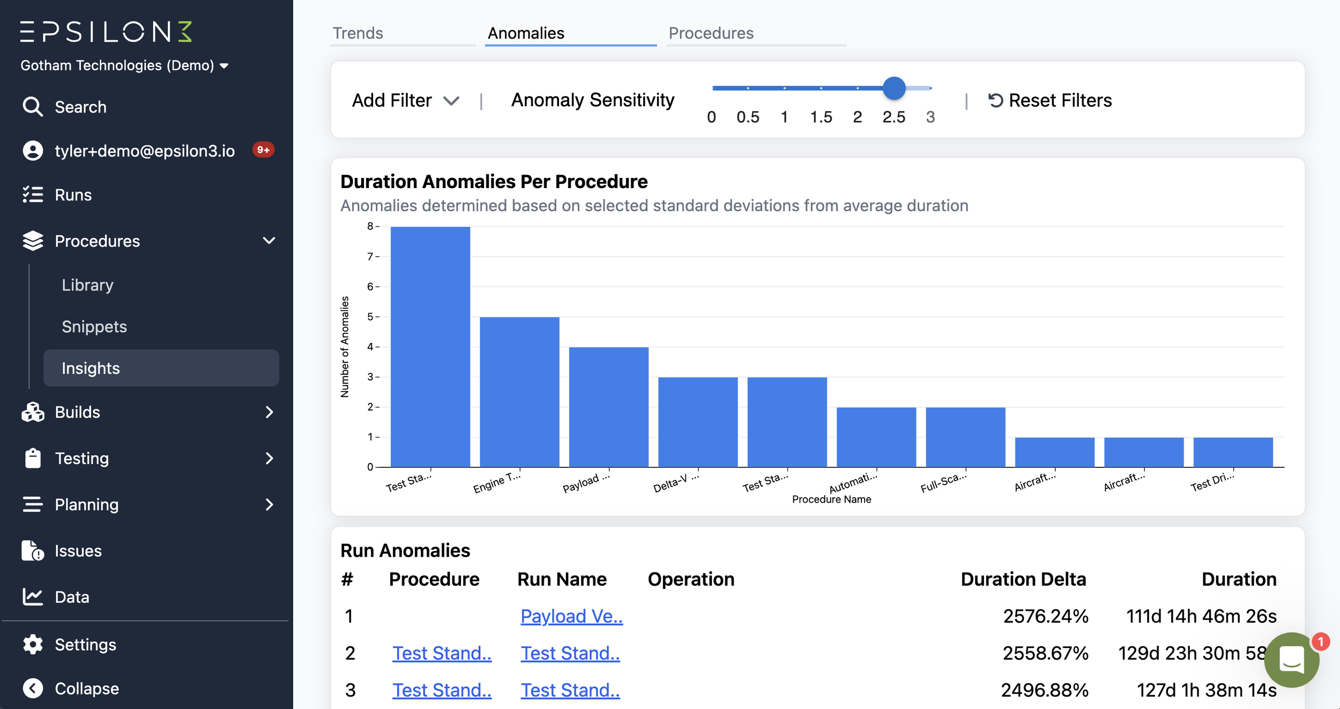
Task: Select the Data chart icon
Action: [x=33, y=596]
